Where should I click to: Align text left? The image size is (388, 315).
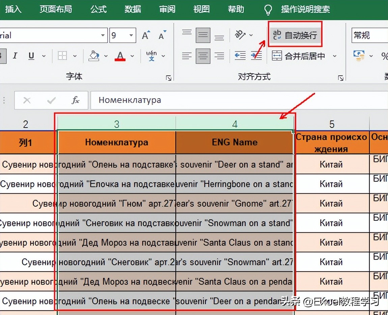point(187,56)
